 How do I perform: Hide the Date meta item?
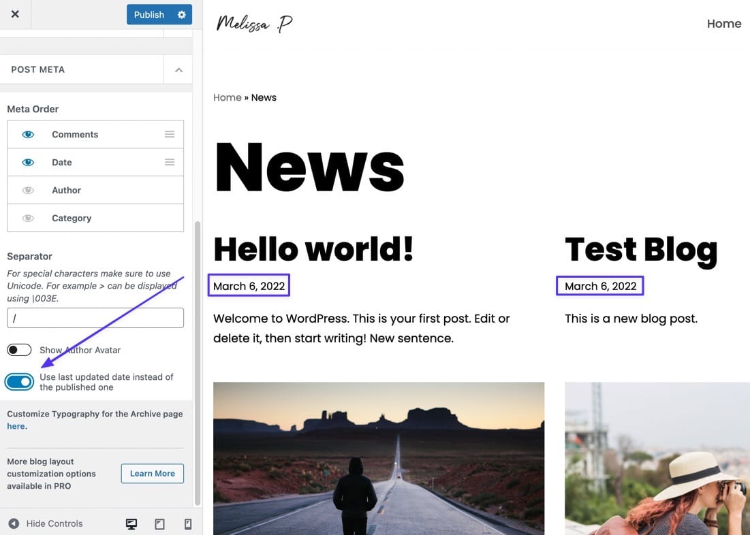tap(28, 163)
